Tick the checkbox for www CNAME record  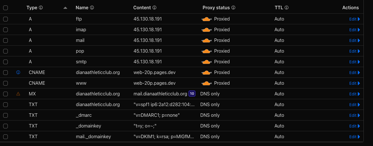point(5,83)
